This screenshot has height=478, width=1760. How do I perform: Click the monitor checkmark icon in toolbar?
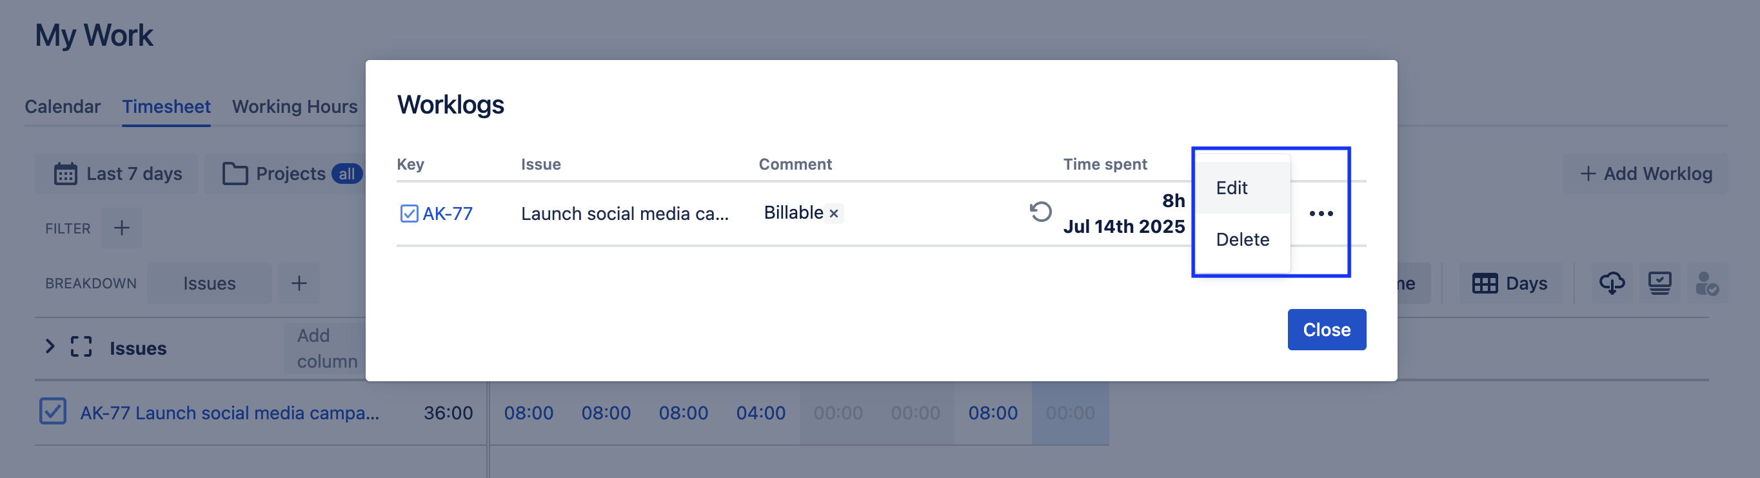1659,283
